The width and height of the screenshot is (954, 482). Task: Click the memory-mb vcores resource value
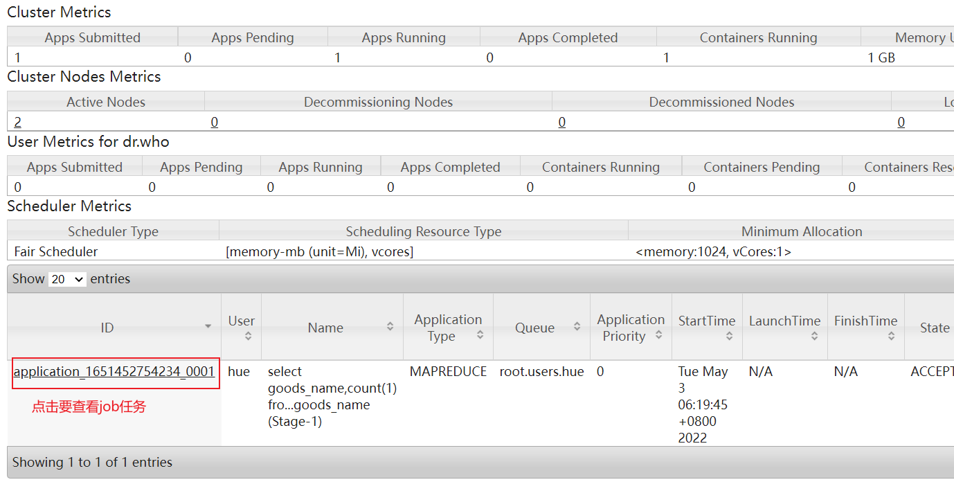click(320, 252)
